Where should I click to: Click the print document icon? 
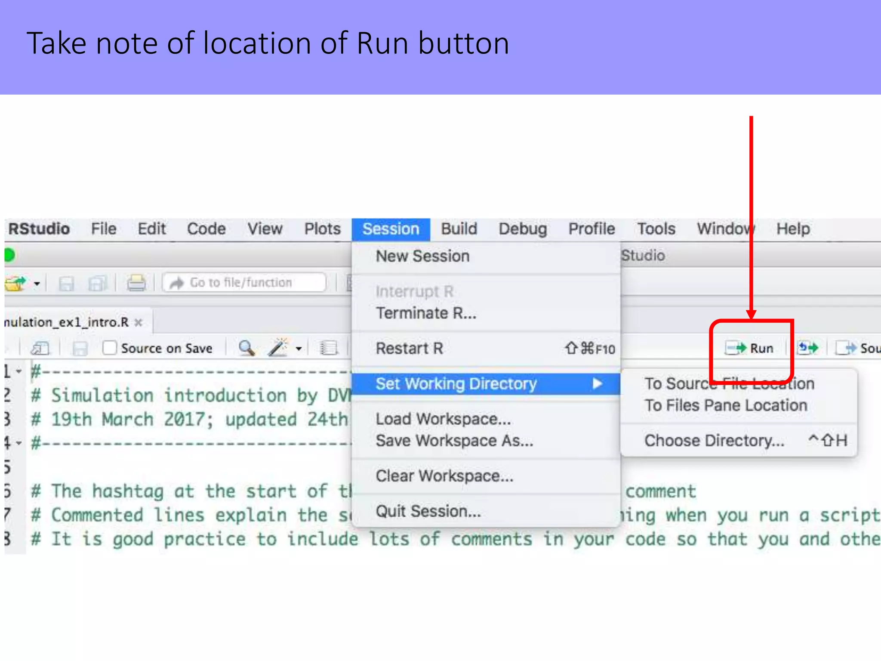(x=136, y=283)
